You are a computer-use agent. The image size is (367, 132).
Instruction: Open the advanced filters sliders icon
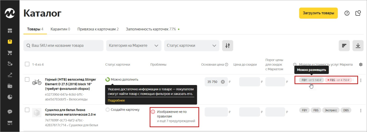(x=228, y=46)
